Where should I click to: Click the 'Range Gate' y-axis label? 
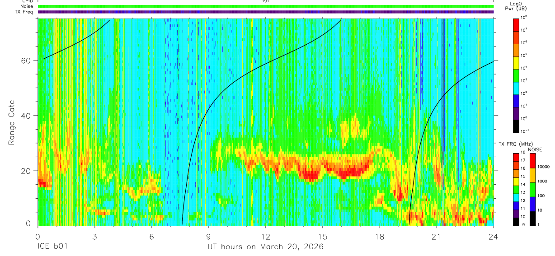point(11,123)
